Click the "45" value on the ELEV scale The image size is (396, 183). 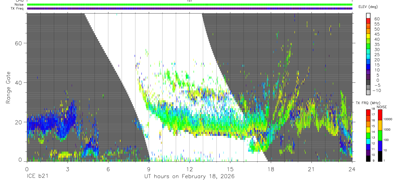pyautogui.click(x=377, y=34)
